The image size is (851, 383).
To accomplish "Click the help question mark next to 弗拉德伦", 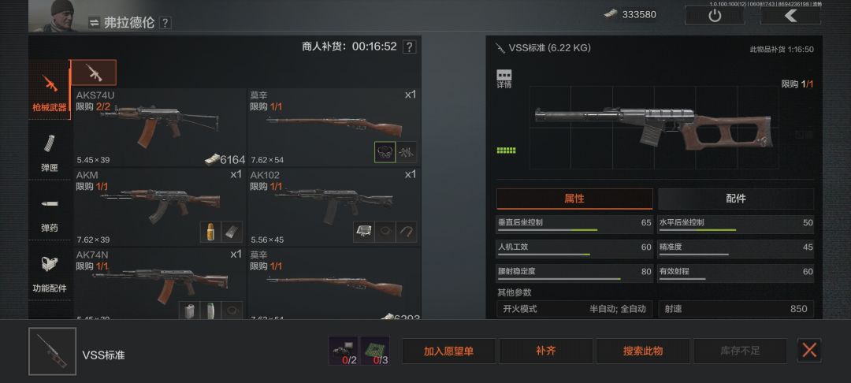I will pos(165,23).
